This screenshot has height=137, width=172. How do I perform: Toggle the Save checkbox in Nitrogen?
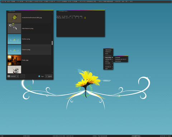click(39, 76)
